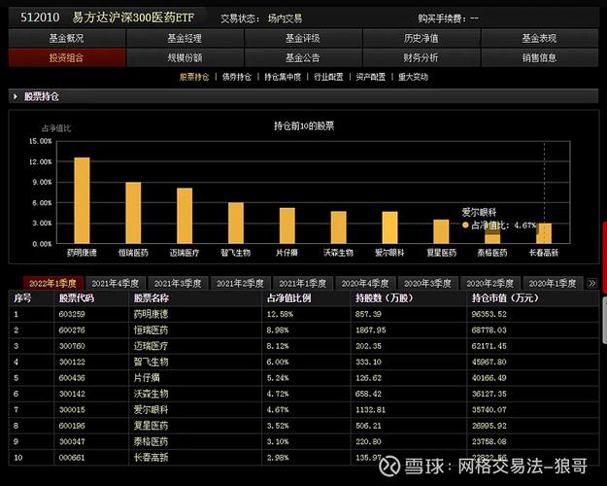
Task: Open the 基金经理 tab
Action: click(185, 38)
